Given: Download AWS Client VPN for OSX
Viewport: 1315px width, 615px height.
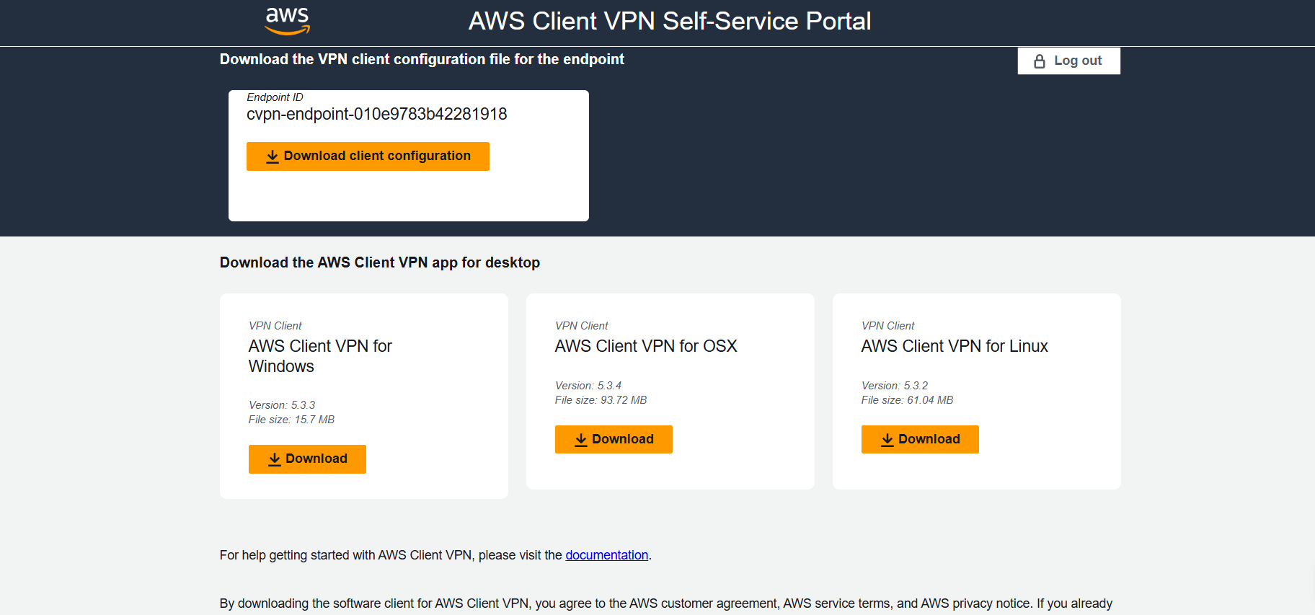Looking at the screenshot, I should point(614,439).
